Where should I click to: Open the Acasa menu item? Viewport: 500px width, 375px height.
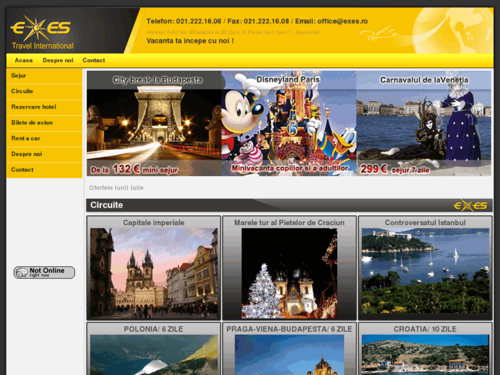(x=23, y=61)
